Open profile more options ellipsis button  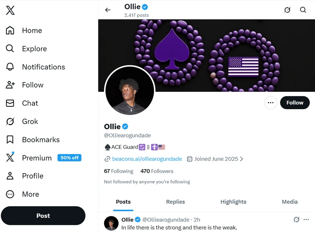tap(271, 102)
